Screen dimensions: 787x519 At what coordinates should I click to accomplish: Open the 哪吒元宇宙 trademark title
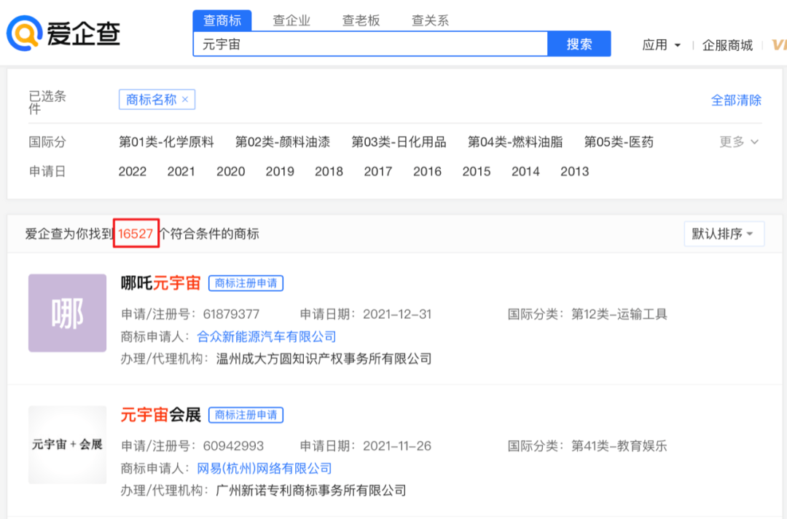[x=160, y=283]
